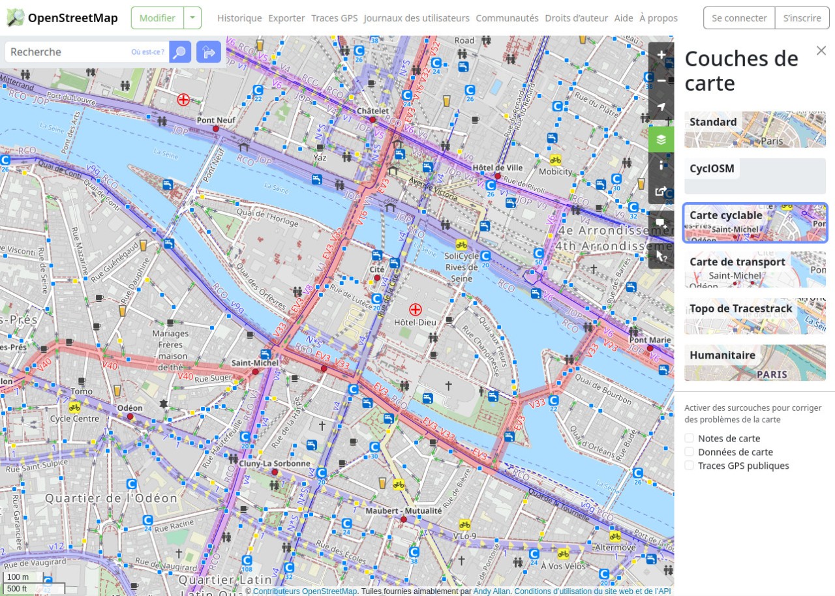Click the Hôtel-Dieu red hospital cross icon

[414, 308]
